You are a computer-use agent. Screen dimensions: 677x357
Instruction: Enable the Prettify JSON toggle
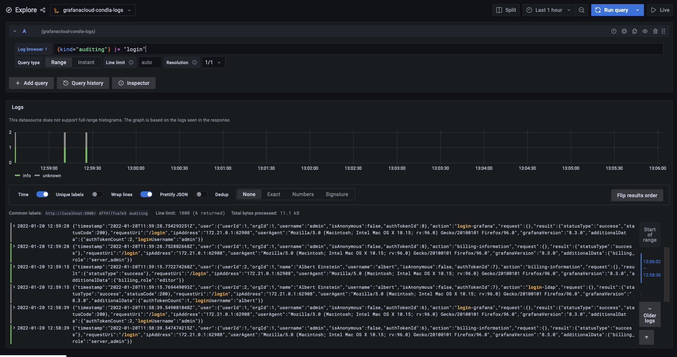(x=202, y=194)
